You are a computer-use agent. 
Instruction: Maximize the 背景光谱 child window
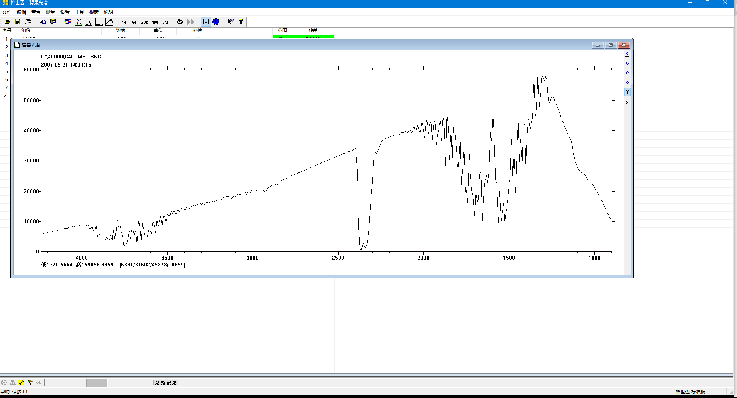click(x=611, y=45)
